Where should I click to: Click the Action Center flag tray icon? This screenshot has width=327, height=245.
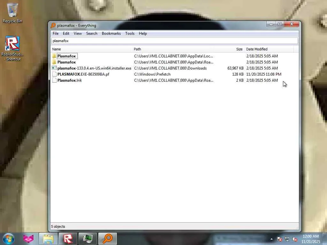click(x=279, y=239)
